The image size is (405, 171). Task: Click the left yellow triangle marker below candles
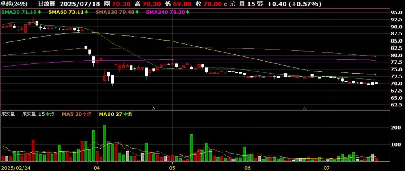coord(154,108)
